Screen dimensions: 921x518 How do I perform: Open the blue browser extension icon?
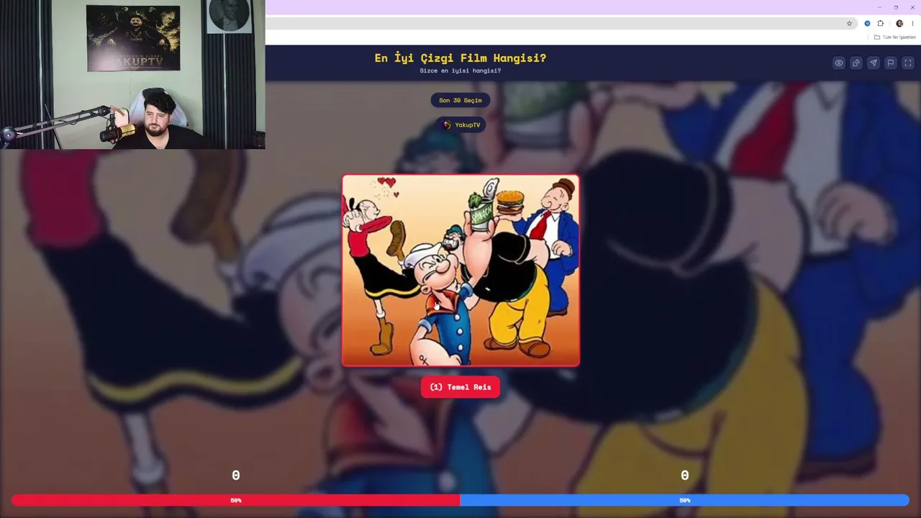click(867, 24)
